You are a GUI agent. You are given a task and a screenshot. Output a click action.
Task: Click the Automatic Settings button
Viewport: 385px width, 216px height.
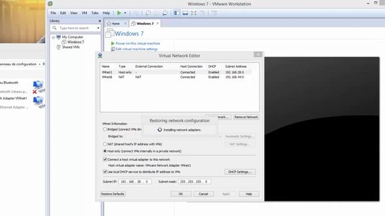pos(240,136)
